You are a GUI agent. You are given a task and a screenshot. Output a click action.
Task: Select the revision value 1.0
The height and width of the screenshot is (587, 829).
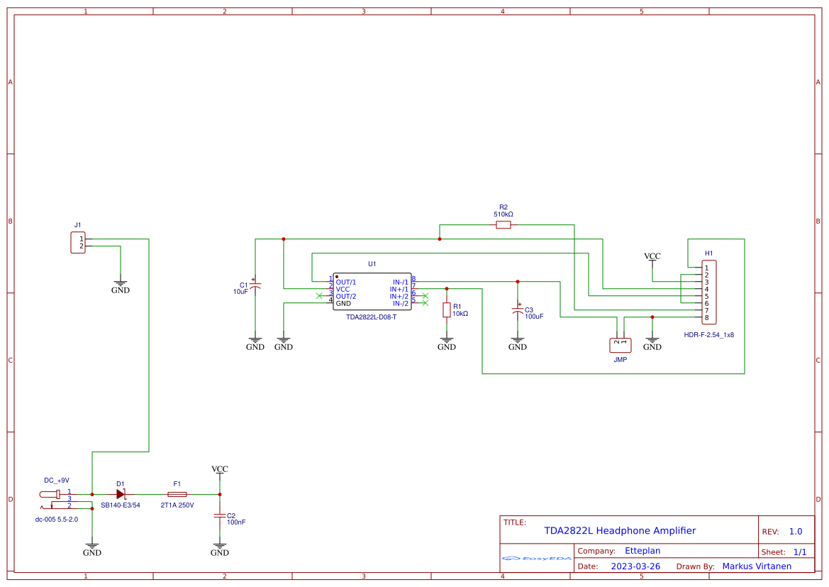point(796,532)
